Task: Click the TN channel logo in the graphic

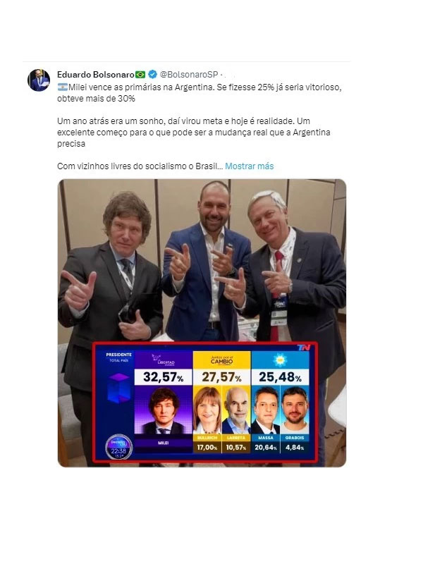Action: pos(304,348)
